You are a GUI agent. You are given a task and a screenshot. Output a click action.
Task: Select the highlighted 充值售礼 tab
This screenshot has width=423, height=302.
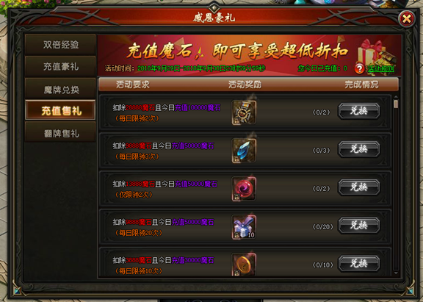point(60,110)
